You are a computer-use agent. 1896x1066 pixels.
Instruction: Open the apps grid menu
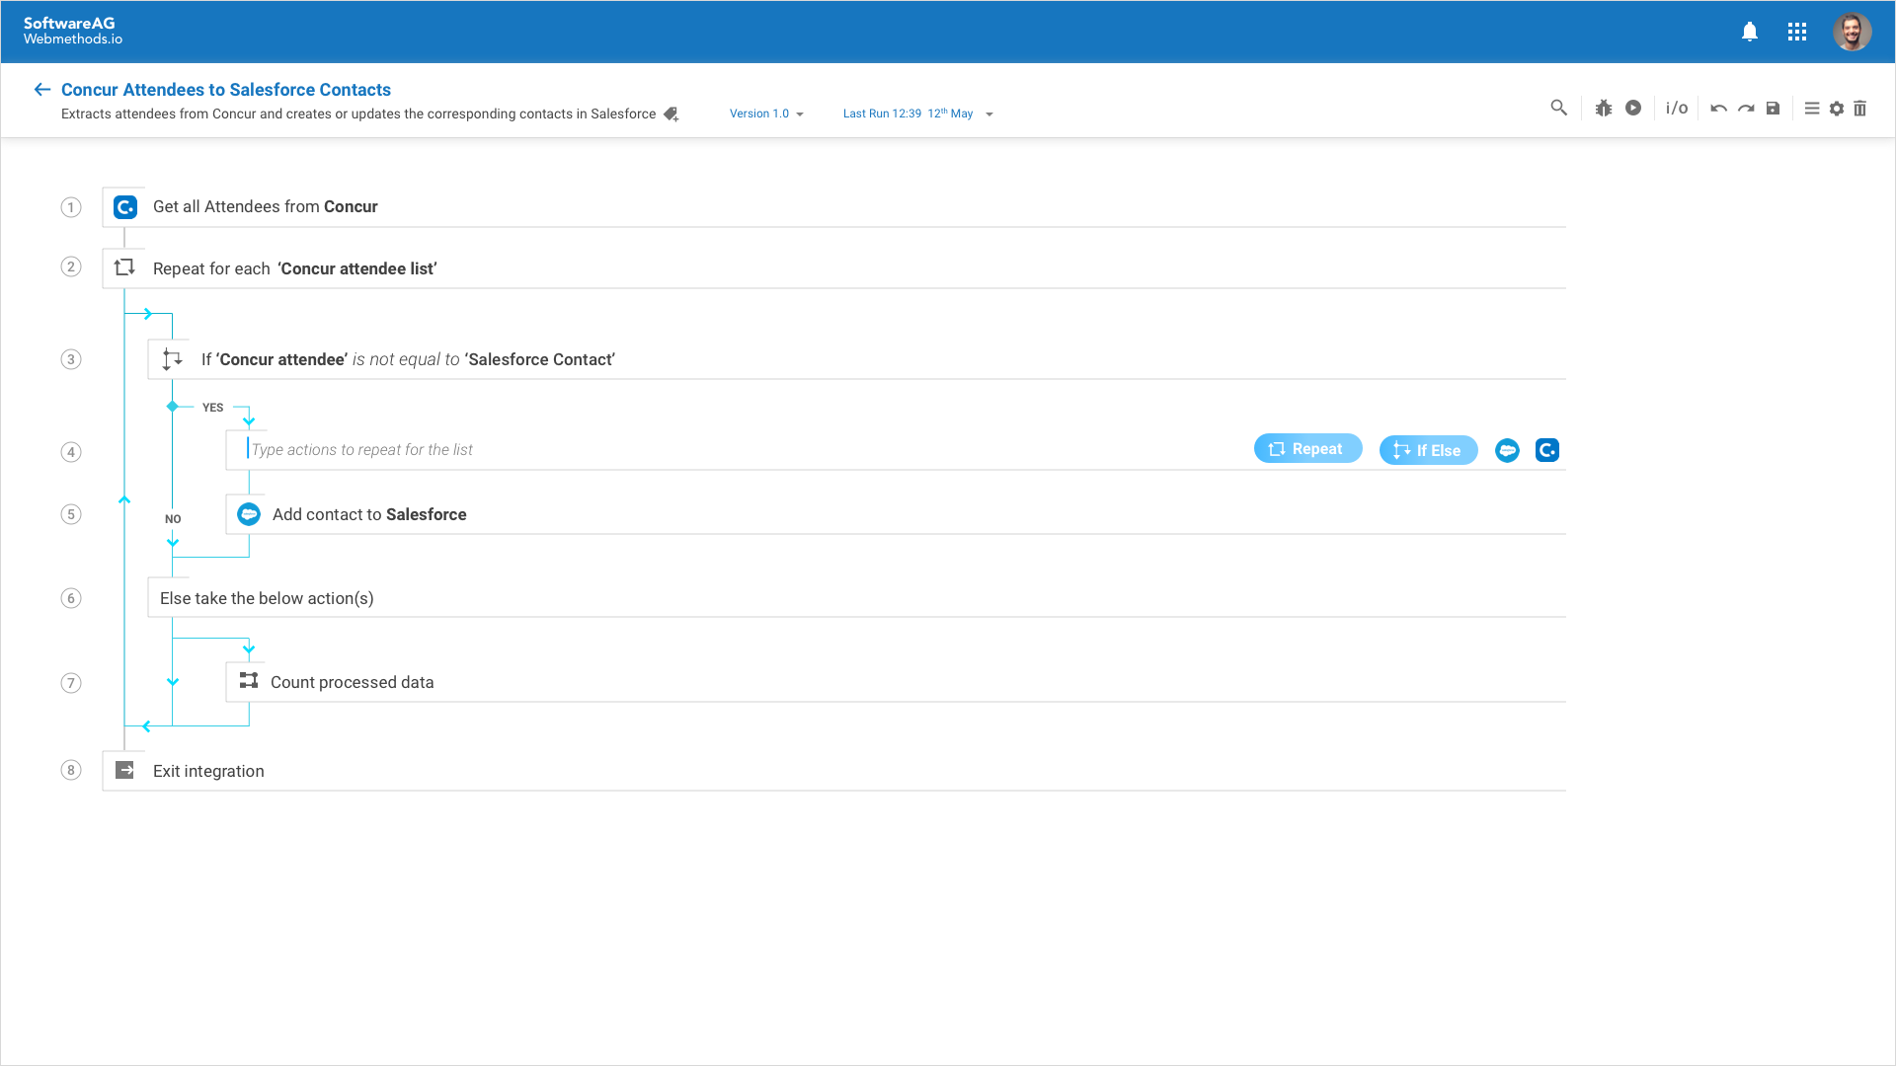pyautogui.click(x=1797, y=32)
